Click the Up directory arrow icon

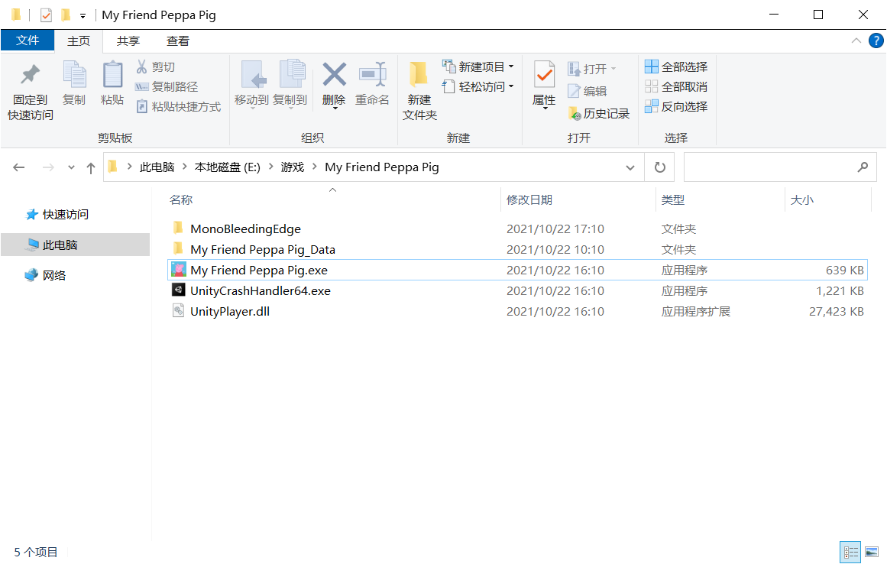(91, 167)
